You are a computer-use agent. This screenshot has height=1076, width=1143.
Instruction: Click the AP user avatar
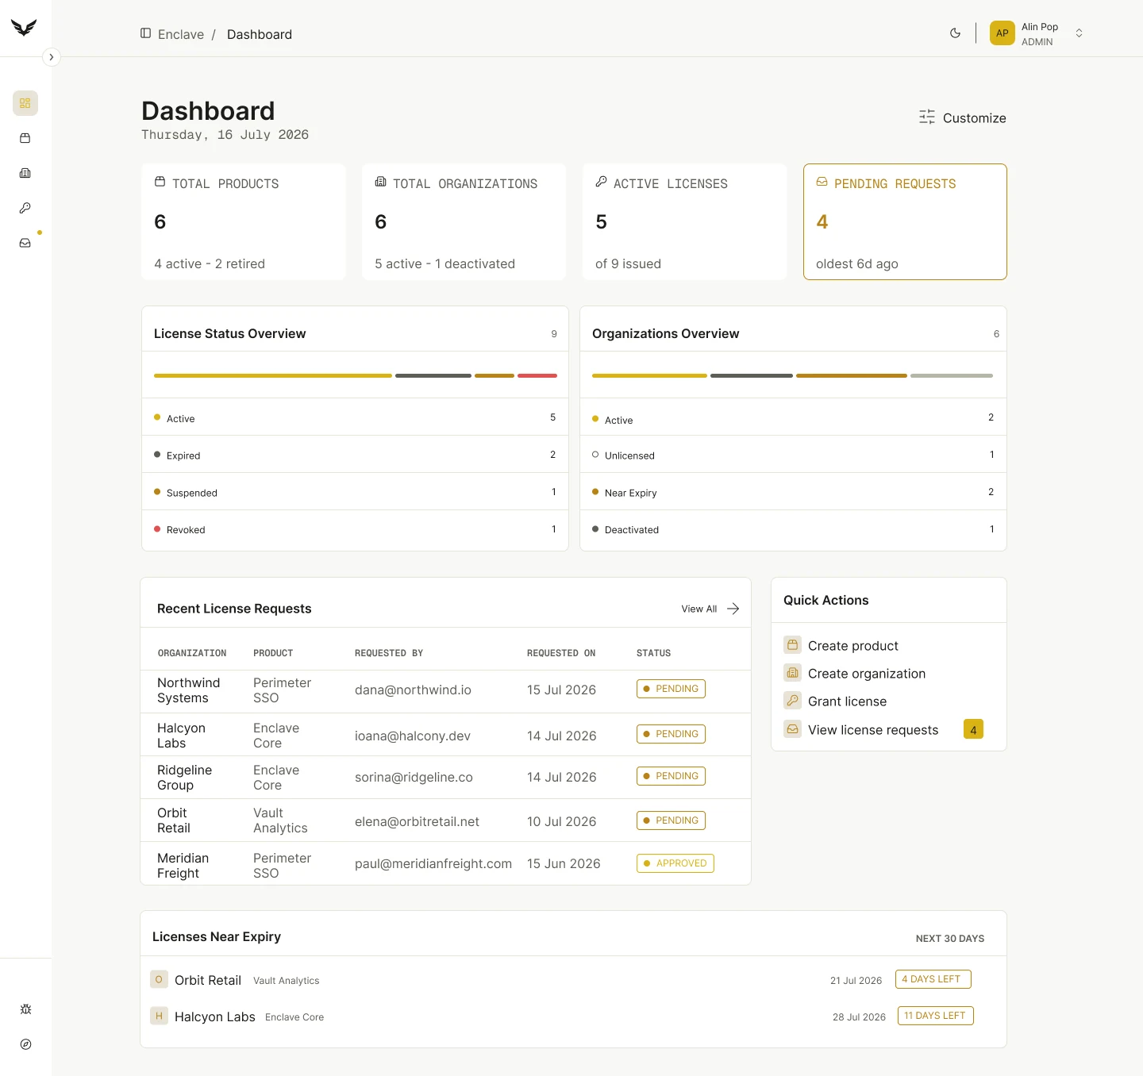(1003, 33)
